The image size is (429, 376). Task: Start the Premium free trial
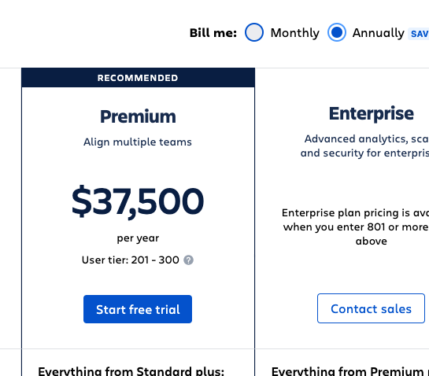pos(138,309)
